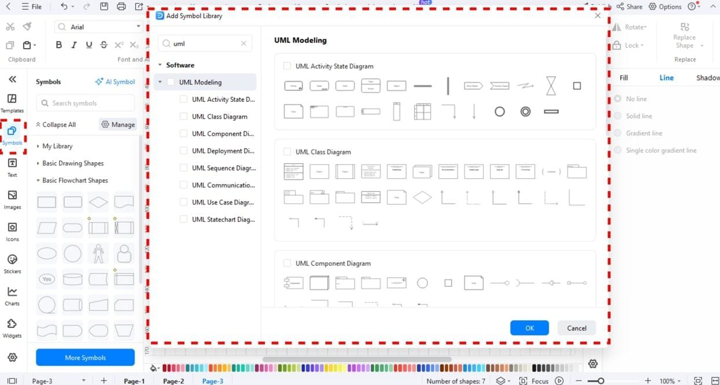
Task: Open the Icons panel in sidebar
Action: coord(12,232)
